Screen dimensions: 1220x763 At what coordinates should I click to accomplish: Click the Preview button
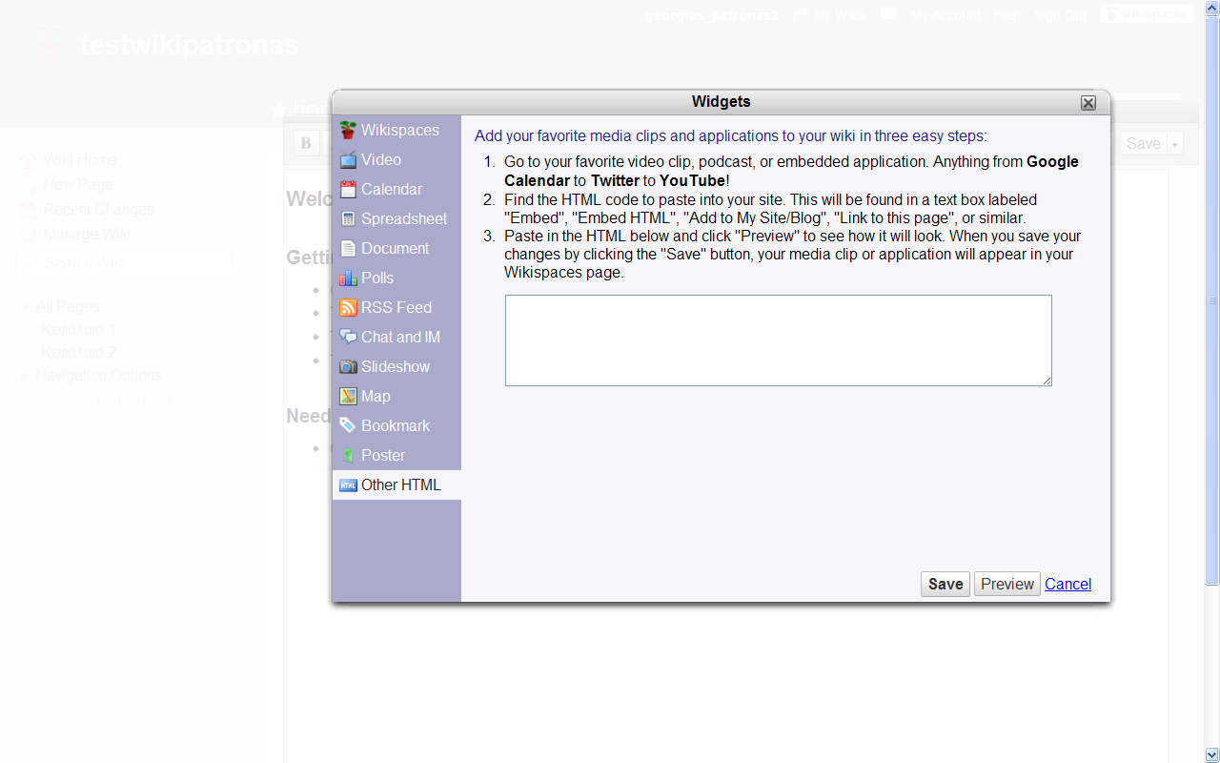click(1006, 584)
